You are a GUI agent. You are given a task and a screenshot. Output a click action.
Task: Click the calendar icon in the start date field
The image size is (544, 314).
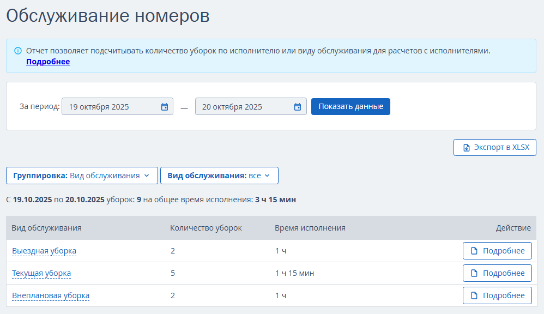pos(165,107)
